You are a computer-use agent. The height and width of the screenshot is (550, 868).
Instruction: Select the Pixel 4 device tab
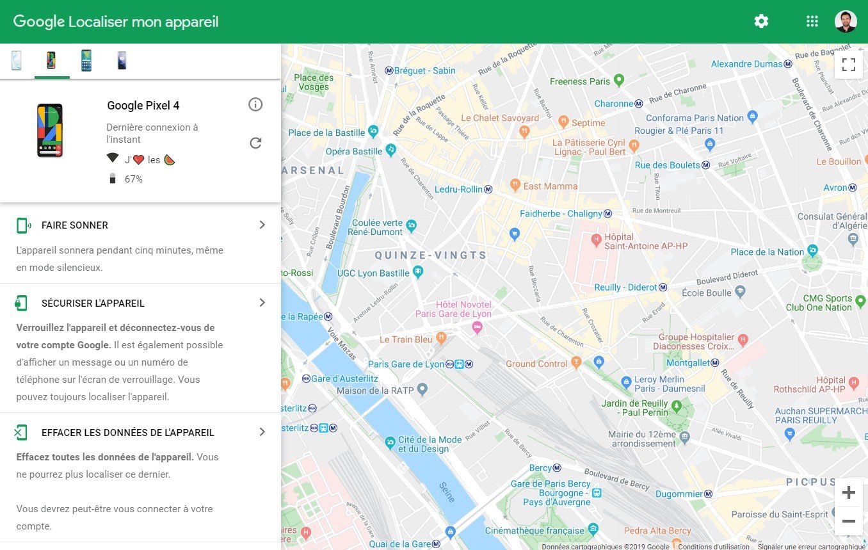51,60
